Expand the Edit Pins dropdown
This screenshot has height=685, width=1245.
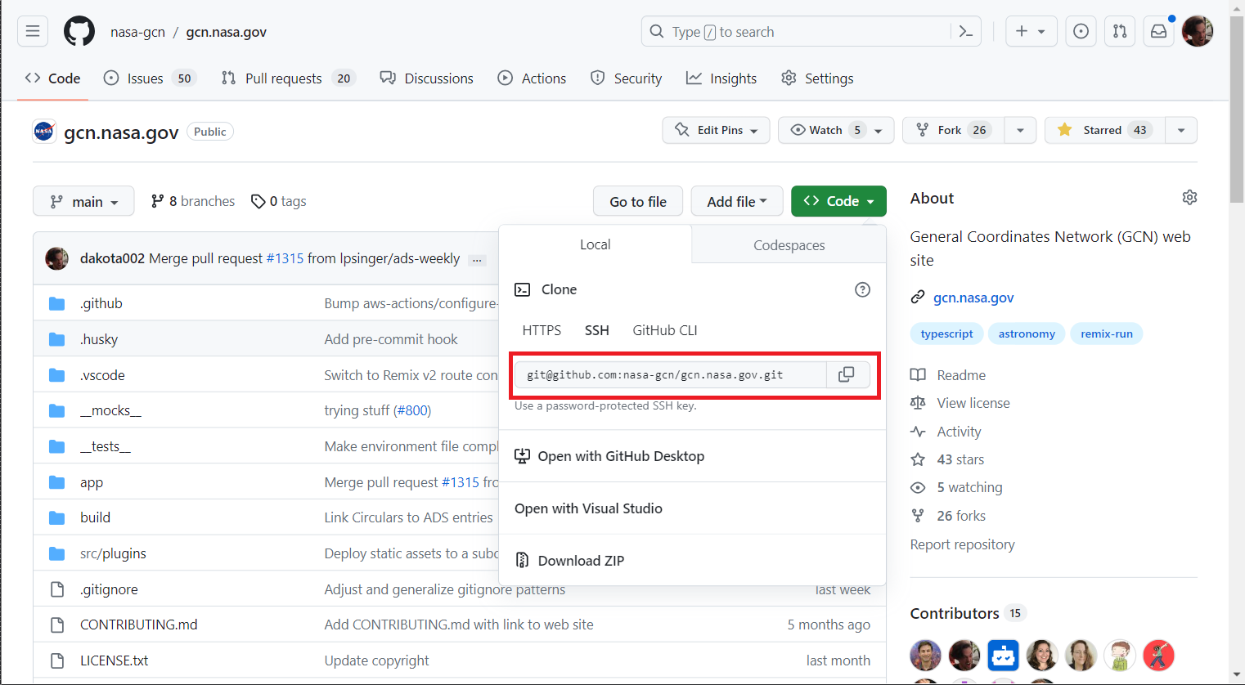(716, 130)
